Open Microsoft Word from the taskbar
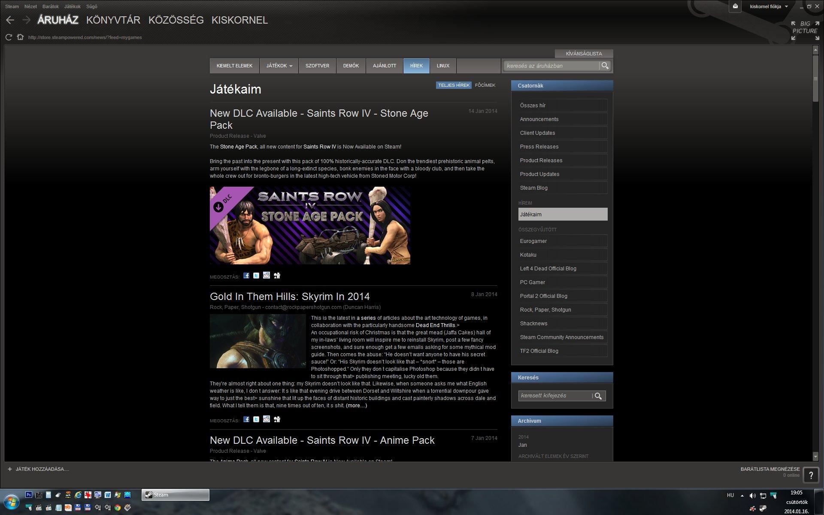This screenshot has height=515, width=824. pyautogui.click(x=108, y=495)
